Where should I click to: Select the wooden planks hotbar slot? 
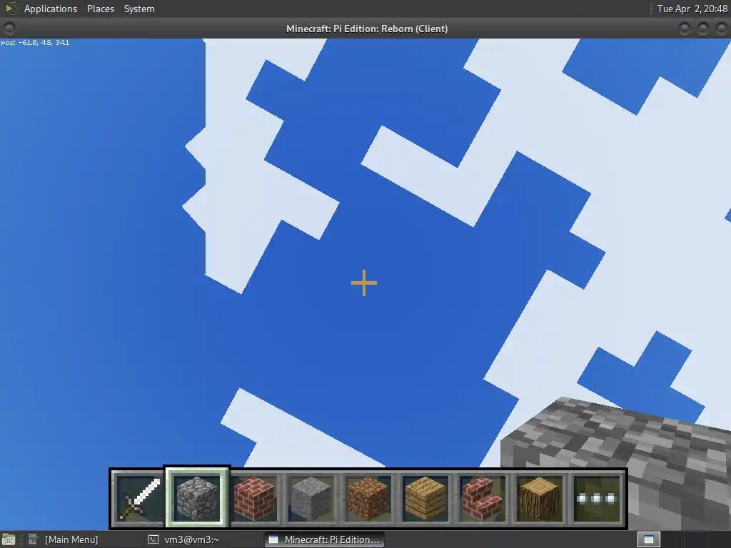click(x=425, y=498)
